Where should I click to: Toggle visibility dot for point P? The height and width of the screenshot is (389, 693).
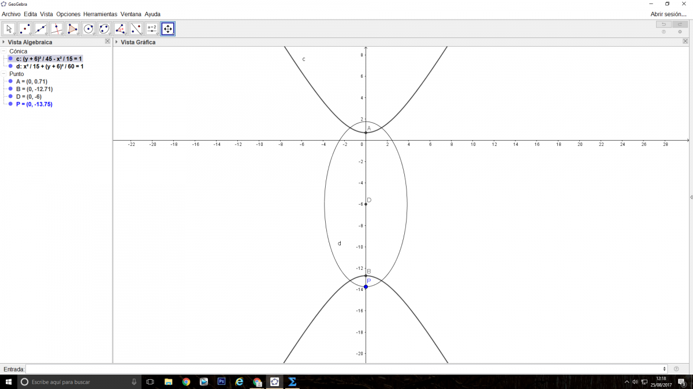click(x=10, y=104)
